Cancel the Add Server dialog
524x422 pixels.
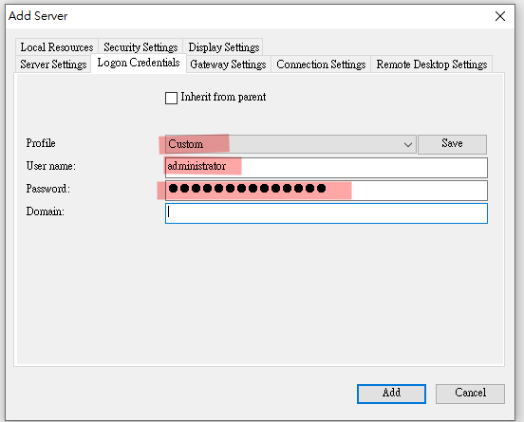470,394
